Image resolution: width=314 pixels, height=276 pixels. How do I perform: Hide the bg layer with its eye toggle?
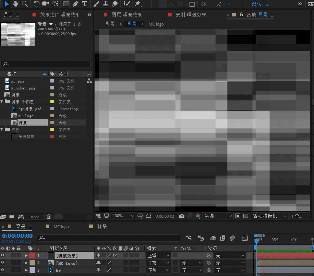[x=3, y=270]
